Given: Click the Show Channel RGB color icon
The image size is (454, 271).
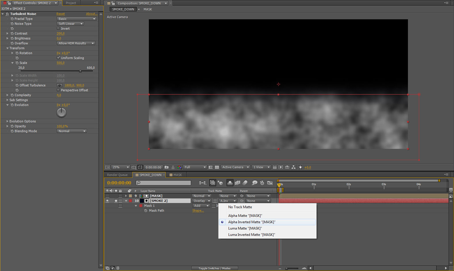Looking at the screenshot, I should click(179, 167).
